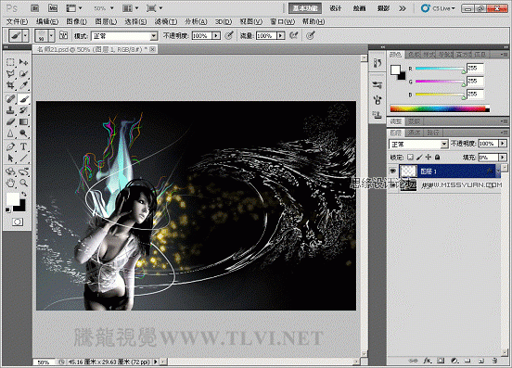Delete layer using trash icon
512x368 pixels.
tap(494, 361)
